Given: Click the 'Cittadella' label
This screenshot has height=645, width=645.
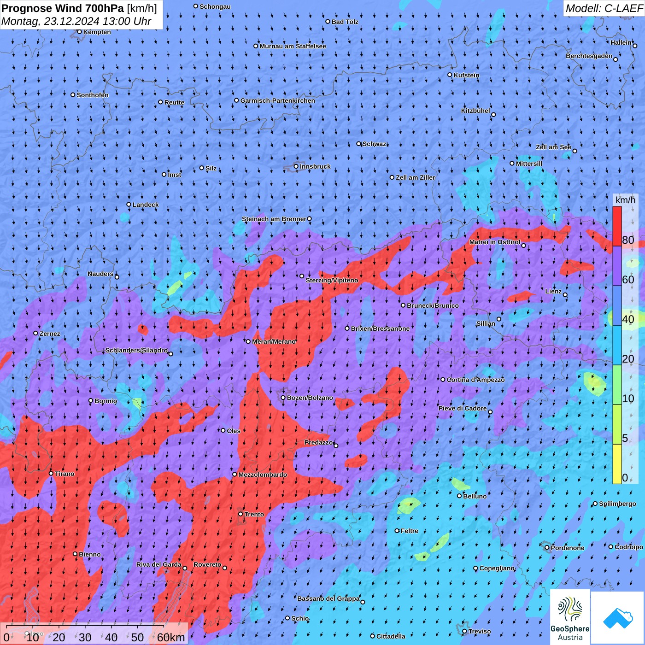Looking at the screenshot, I should click(x=391, y=636).
